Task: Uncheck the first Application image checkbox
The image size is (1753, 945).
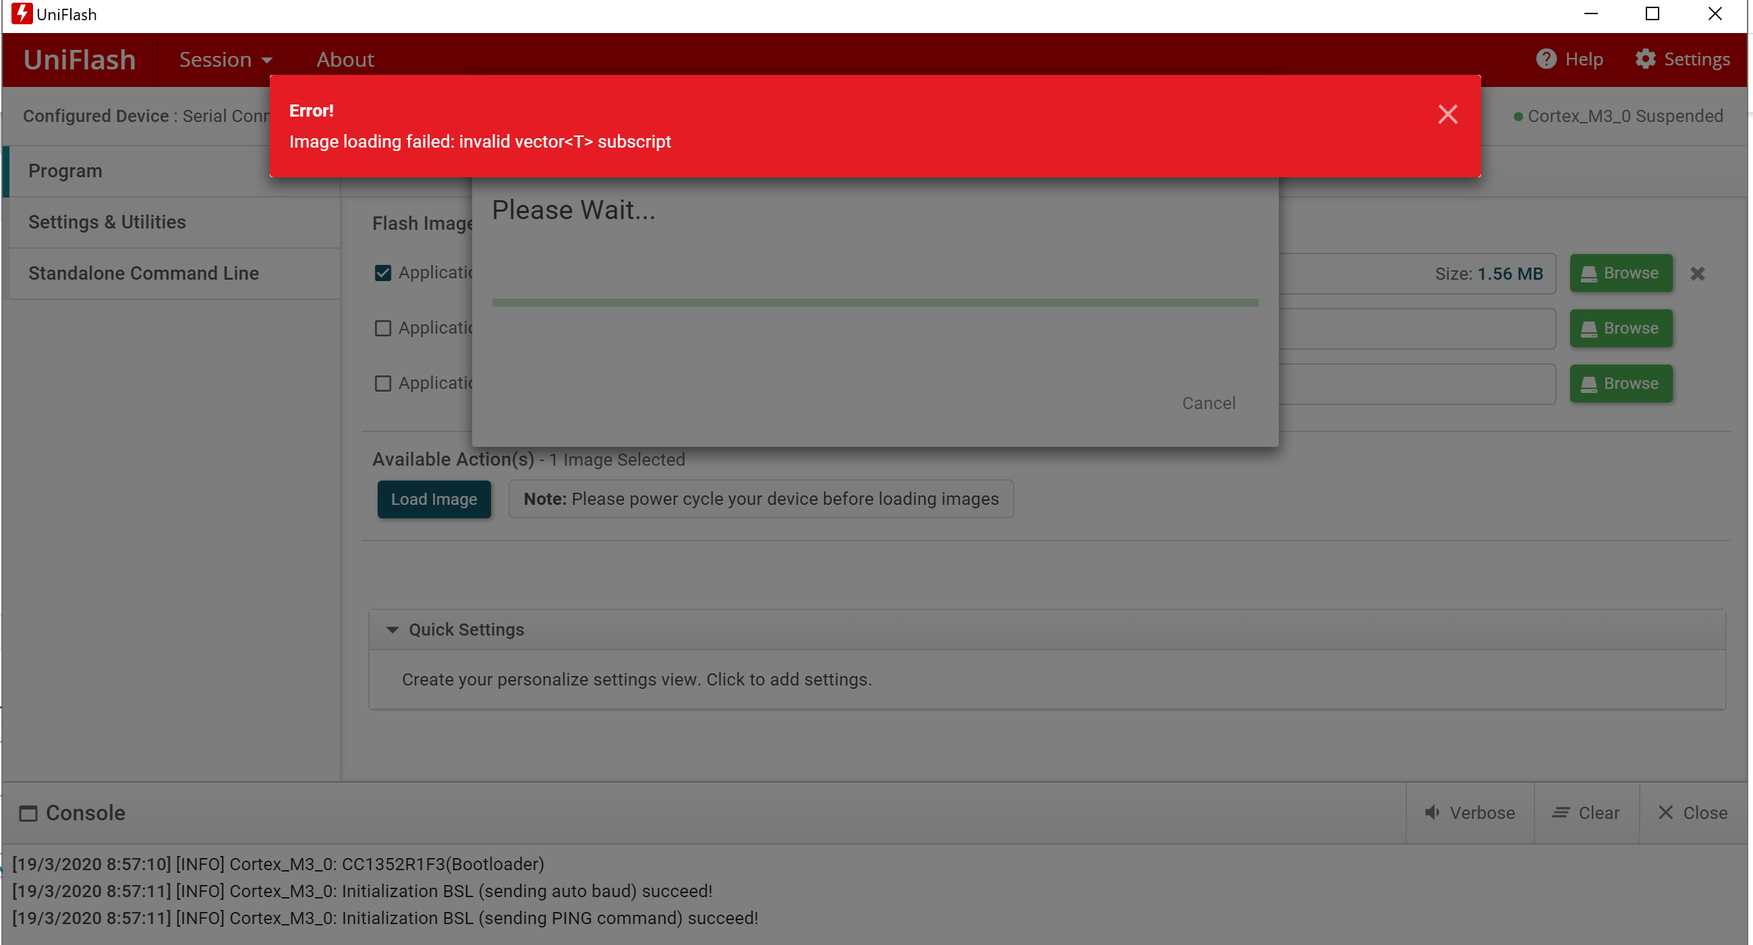Action: [x=383, y=273]
